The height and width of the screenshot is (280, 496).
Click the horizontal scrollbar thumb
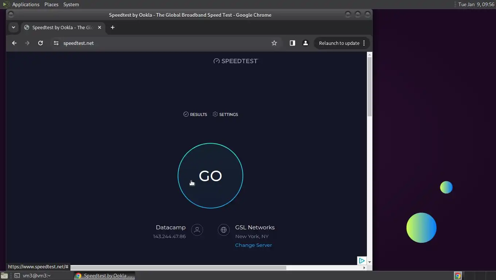[x=178, y=268]
